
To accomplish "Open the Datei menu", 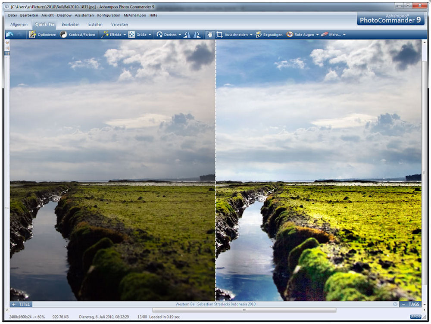I will (12, 15).
